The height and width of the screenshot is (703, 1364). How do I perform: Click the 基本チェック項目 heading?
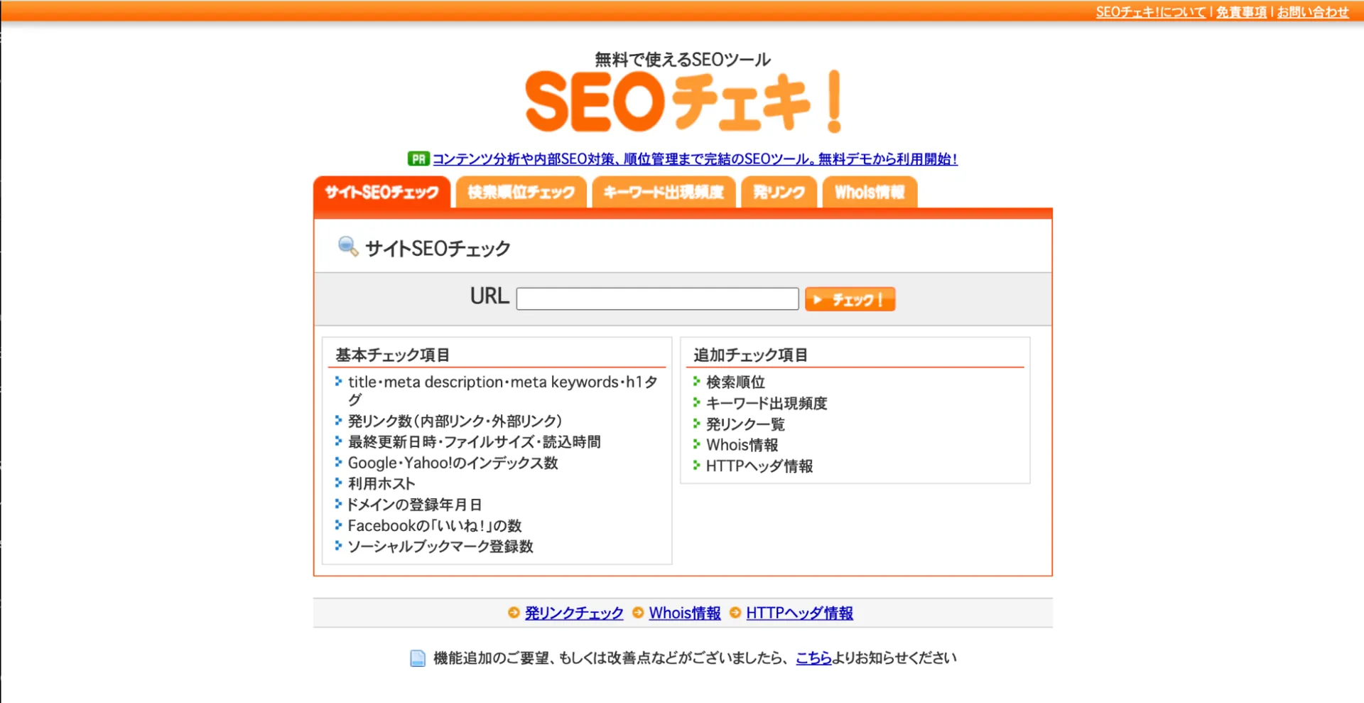click(392, 355)
